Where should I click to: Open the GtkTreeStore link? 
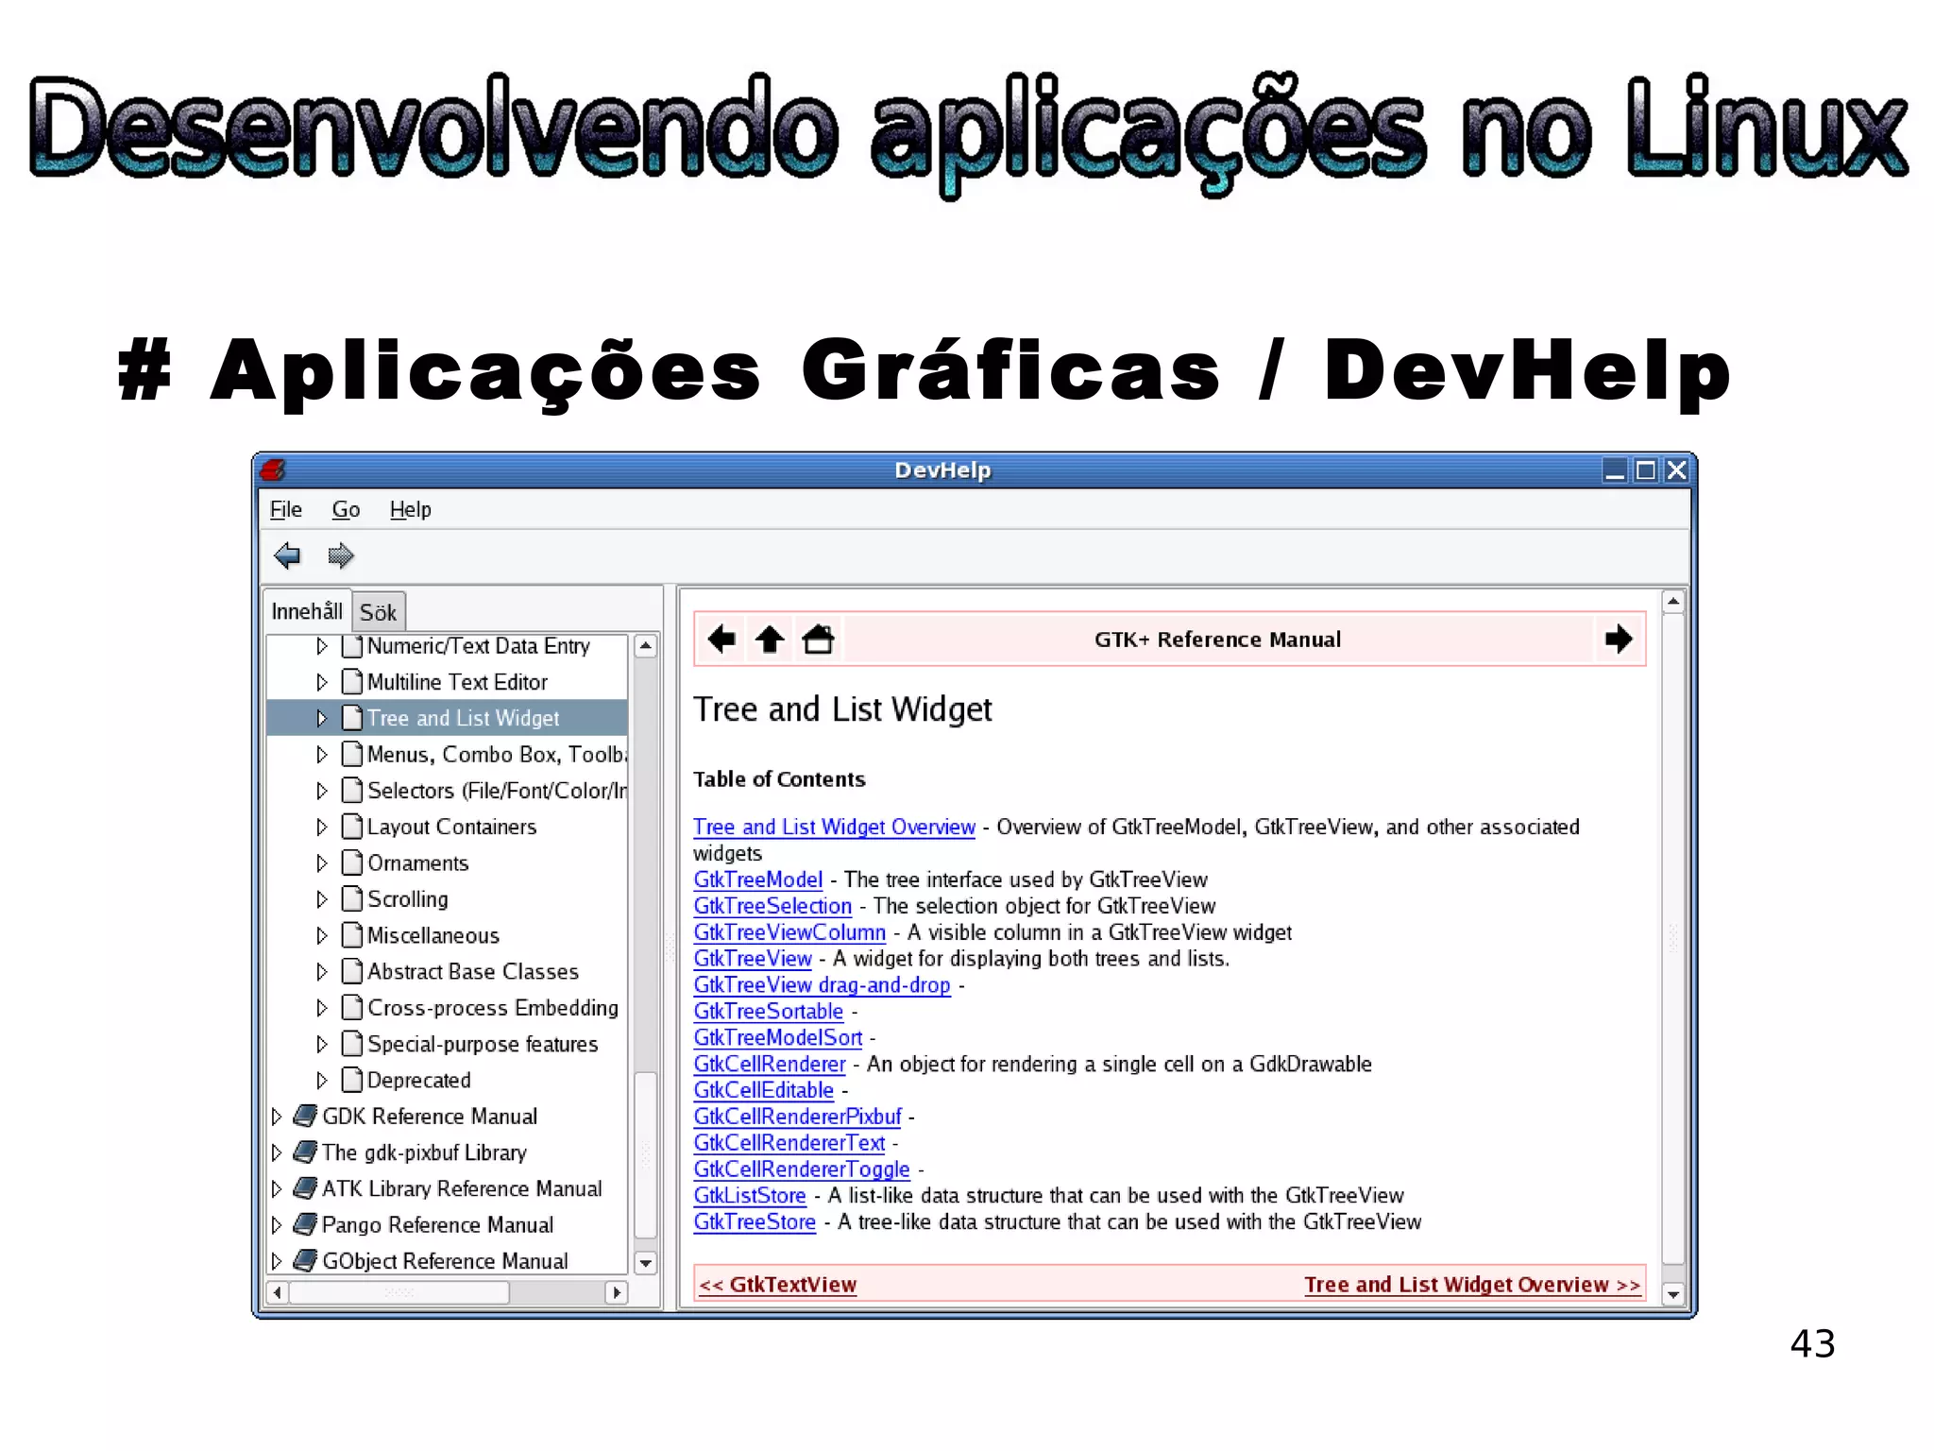click(x=755, y=1221)
